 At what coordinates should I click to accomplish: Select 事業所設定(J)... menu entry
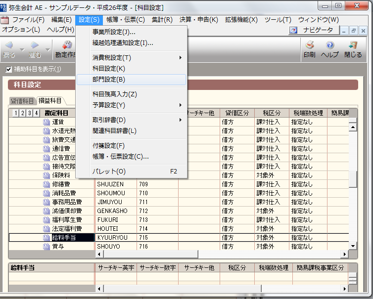coord(114,32)
